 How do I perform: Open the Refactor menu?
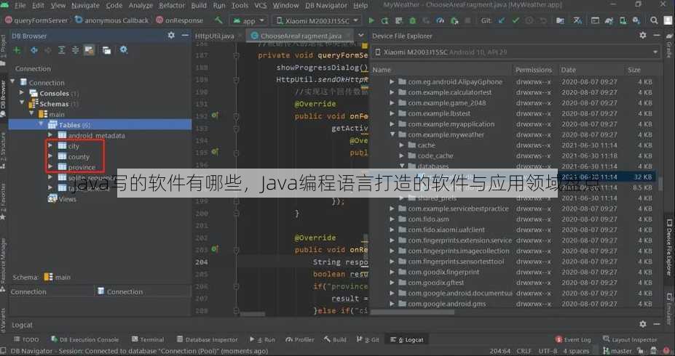[171, 6]
